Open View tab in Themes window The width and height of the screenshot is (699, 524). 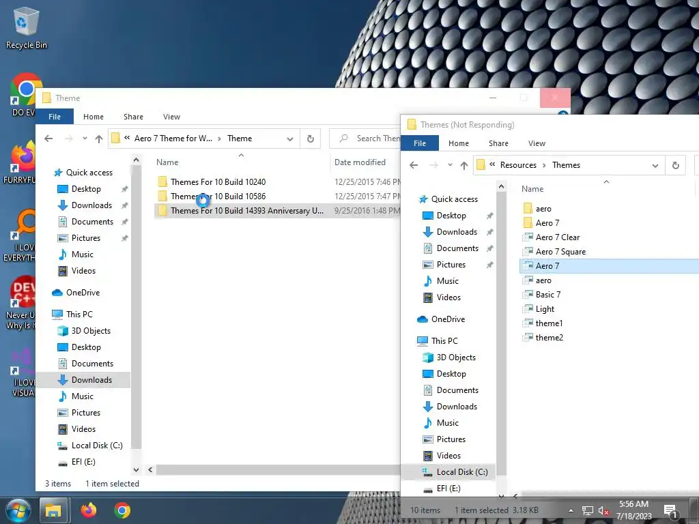537,143
